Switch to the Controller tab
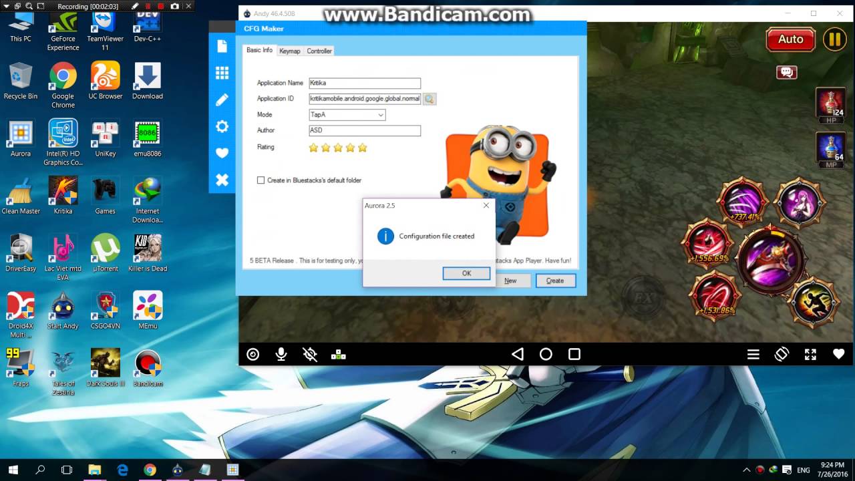This screenshot has width=855, height=481. [319, 51]
